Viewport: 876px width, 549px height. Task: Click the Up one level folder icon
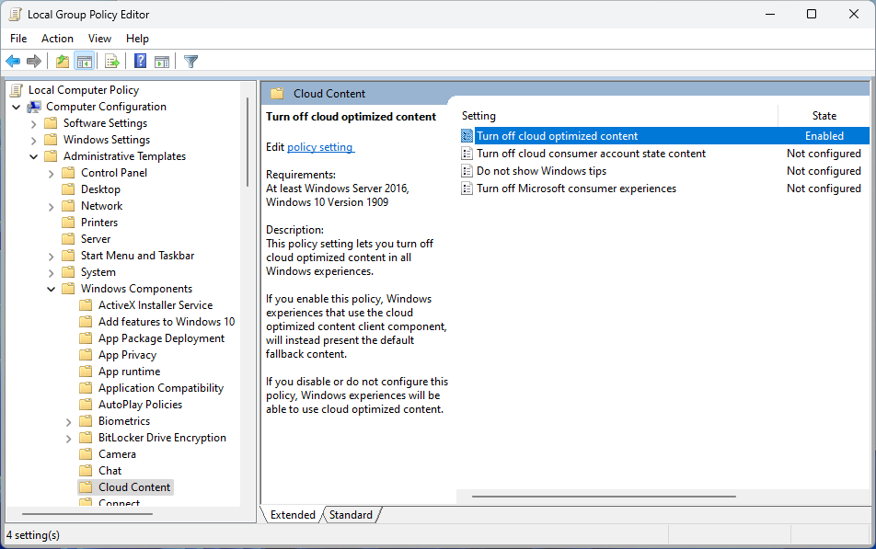61,61
